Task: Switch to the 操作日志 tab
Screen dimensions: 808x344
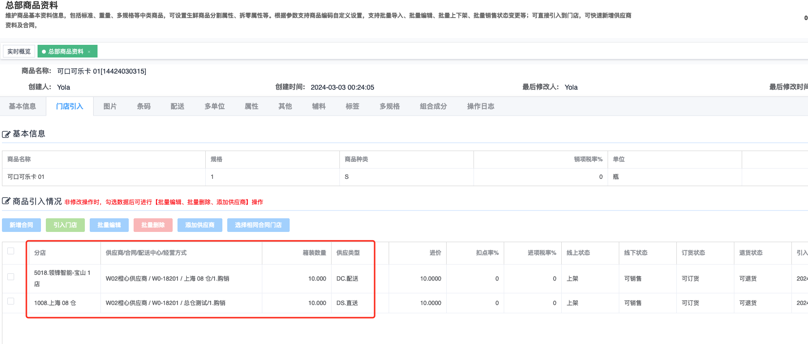Action: pyautogui.click(x=480, y=106)
